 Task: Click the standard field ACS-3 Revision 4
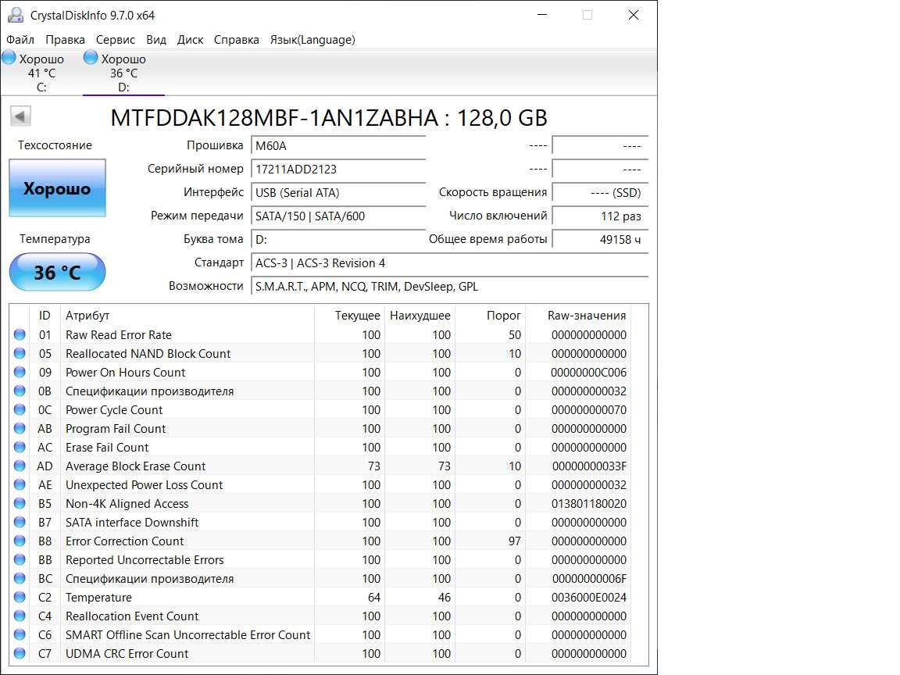point(449,262)
